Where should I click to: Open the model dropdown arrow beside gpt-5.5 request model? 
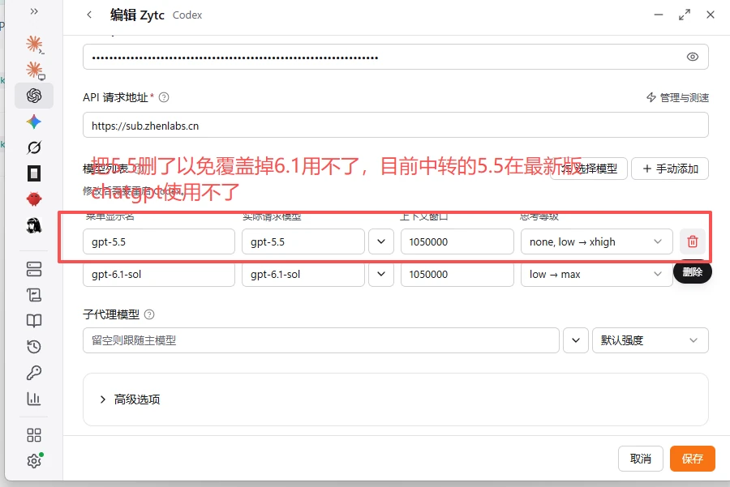tap(381, 241)
